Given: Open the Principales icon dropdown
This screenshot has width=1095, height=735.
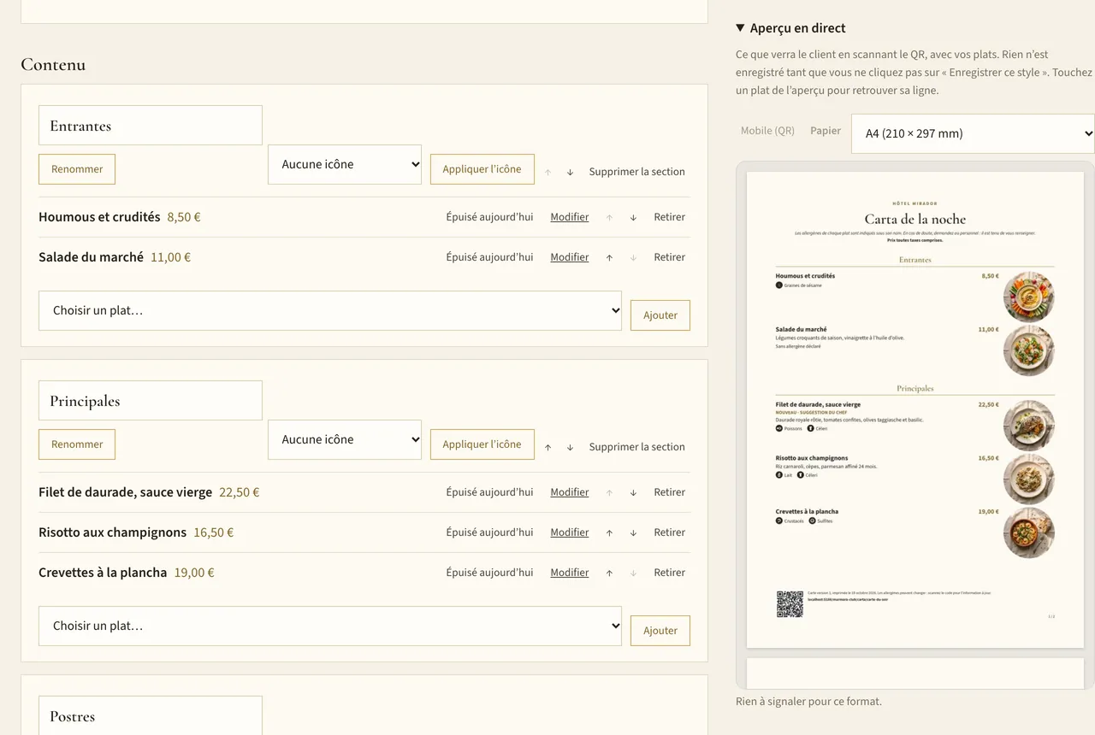Looking at the screenshot, I should (x=345, y=439).
